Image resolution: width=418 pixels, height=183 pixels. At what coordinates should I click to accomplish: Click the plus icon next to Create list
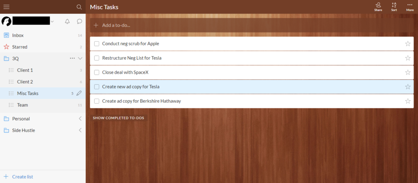(x=6, y=176)
